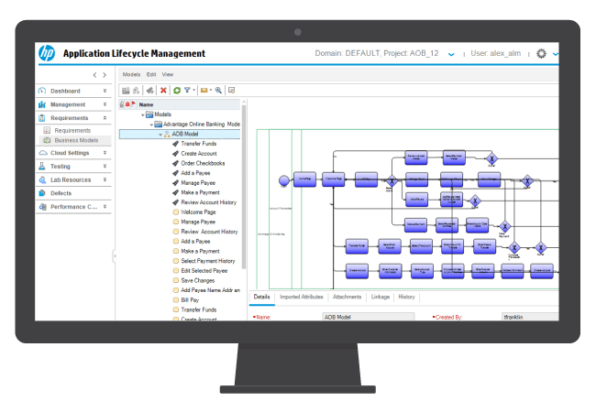Viewport: 596px width, 412px height.
Task: Open the Business Models submodule
Action: pyautogui.click(x=76, y=140)
